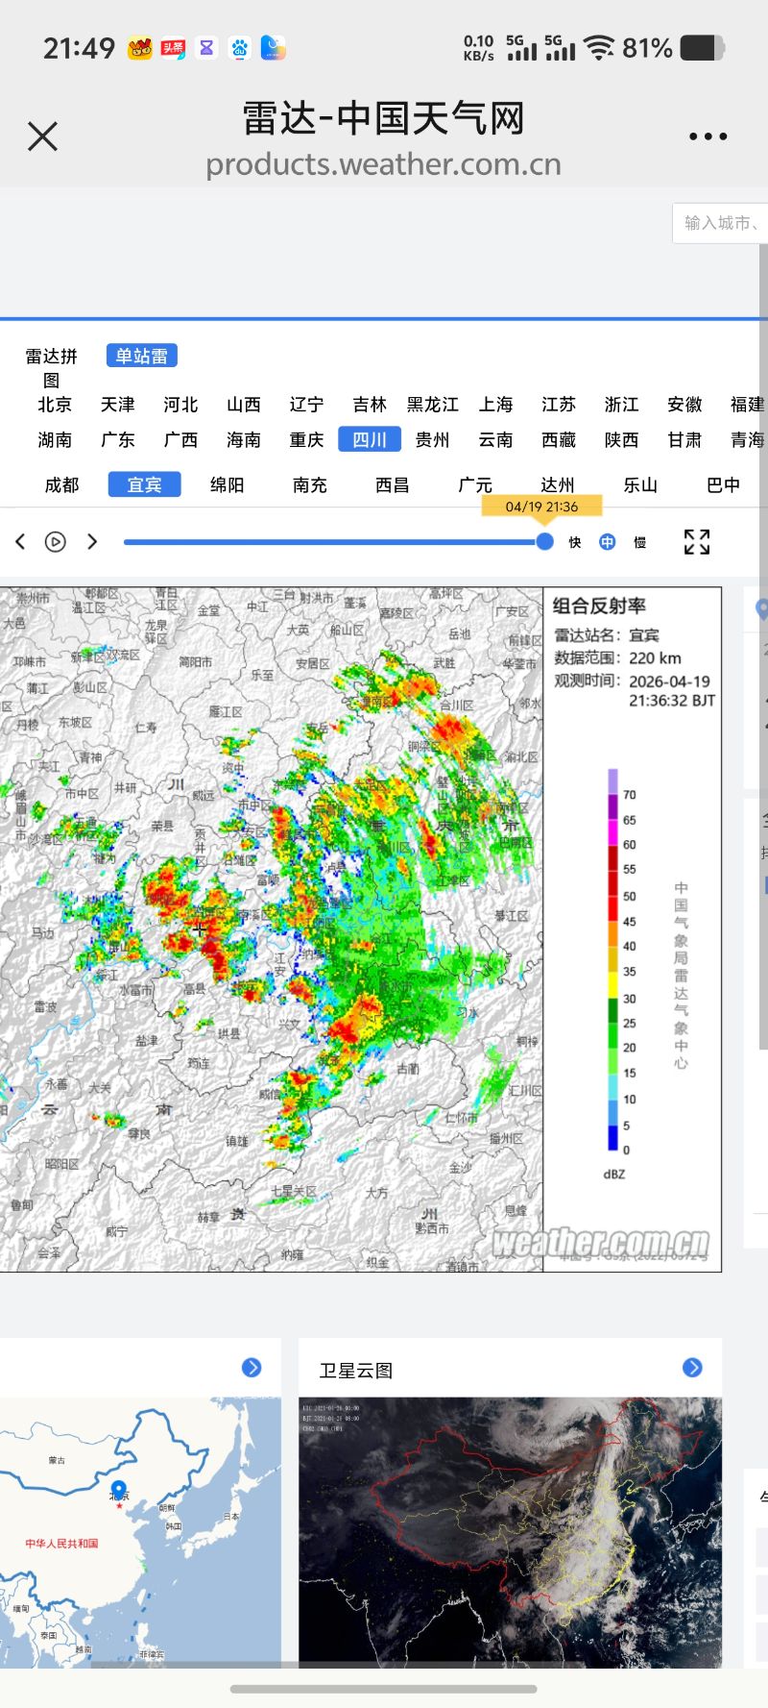Switch radar station to 成都
The height and width of the screenshot is (1708, 768).
click(62, 485)
